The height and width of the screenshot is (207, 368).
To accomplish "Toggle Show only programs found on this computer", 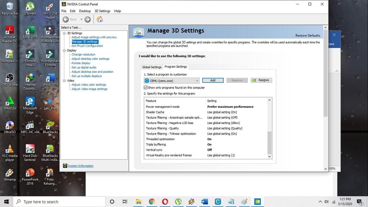I will point(146,88).
